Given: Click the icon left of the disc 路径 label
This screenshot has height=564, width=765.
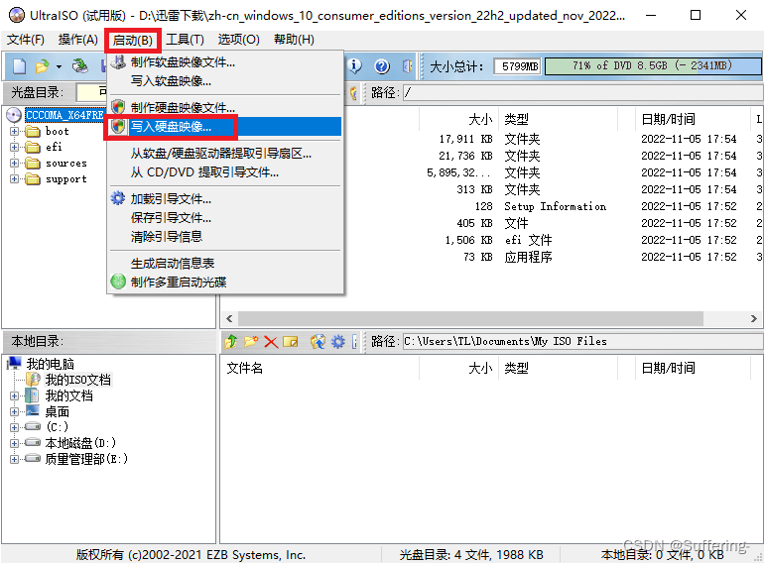Looking at the screenshot, I should pyautogui.click(x=353, y=92).
